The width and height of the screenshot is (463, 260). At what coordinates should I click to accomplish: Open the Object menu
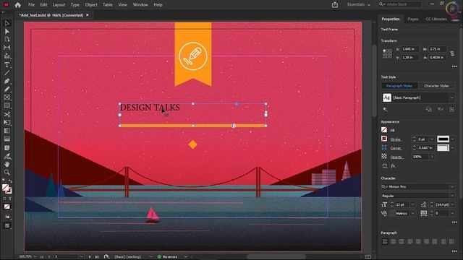(91, 5)
